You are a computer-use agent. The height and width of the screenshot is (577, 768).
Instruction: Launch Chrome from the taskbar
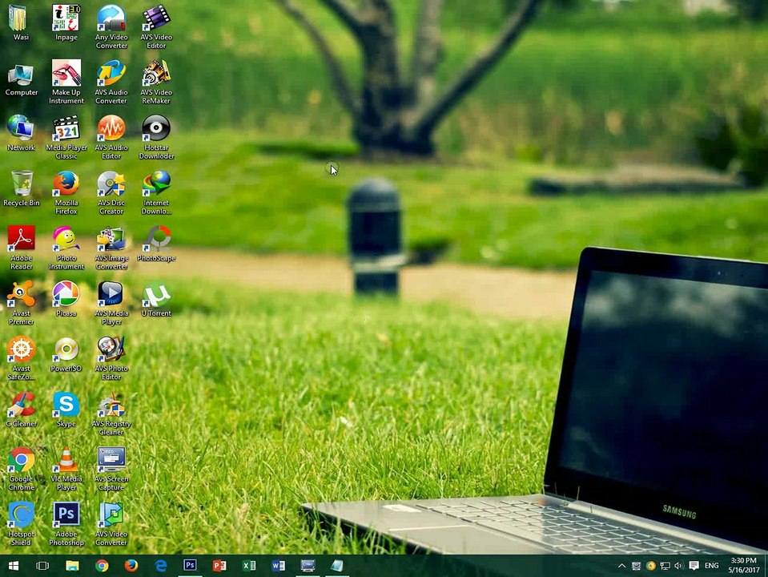point(102,566)
